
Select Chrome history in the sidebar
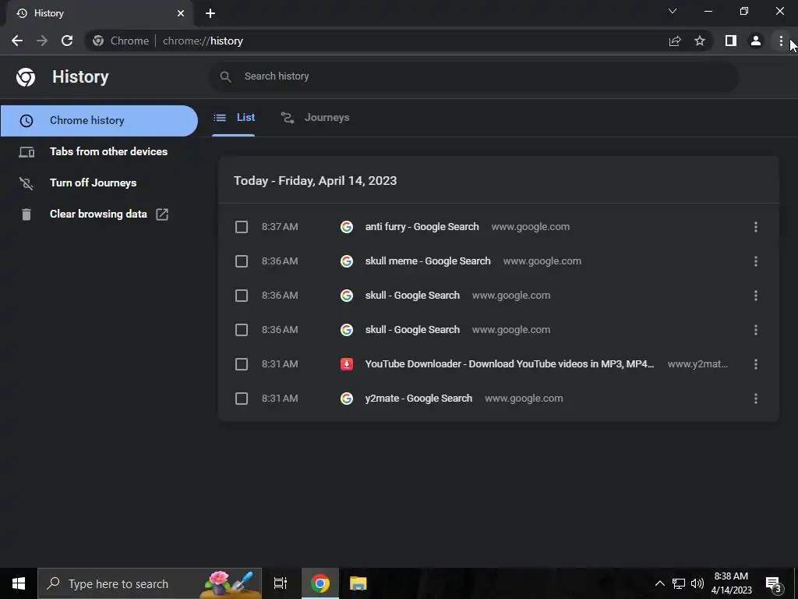click(x=99, y=121)
